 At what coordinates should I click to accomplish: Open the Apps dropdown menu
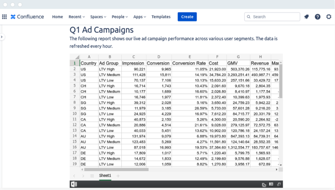tap(140, 17)
